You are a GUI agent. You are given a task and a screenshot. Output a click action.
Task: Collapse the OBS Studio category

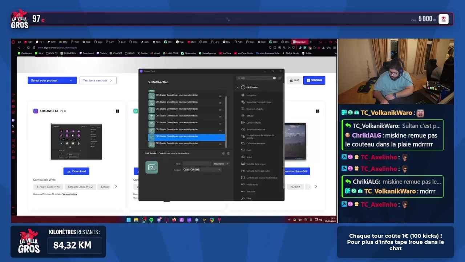pyautogui.click(x=238, y=87)
